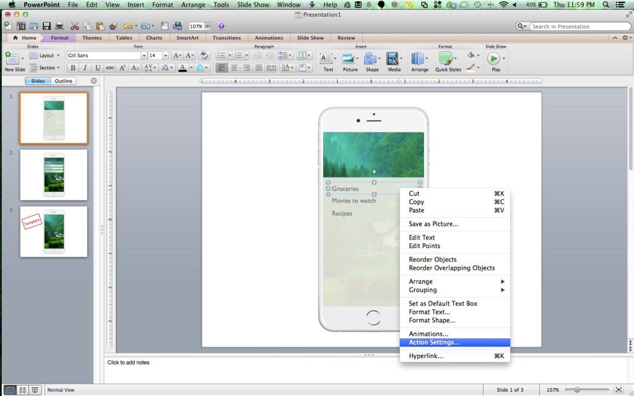Apply Italic formatting button
The width and height of the screenshot is (634, 396).
click(85, 68)
